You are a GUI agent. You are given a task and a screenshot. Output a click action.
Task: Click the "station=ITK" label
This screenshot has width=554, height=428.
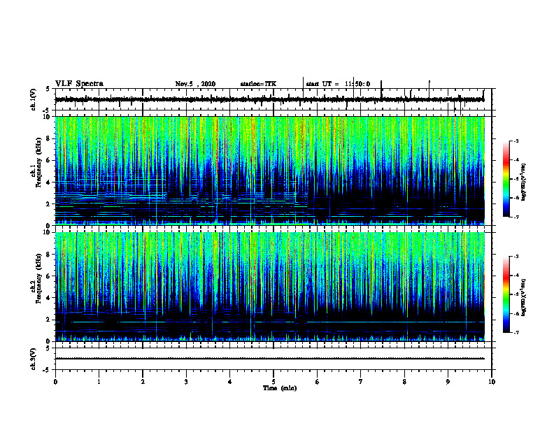pos(258,84)
